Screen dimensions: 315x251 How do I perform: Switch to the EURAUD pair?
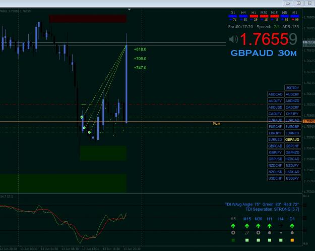(x=275, y=120)
